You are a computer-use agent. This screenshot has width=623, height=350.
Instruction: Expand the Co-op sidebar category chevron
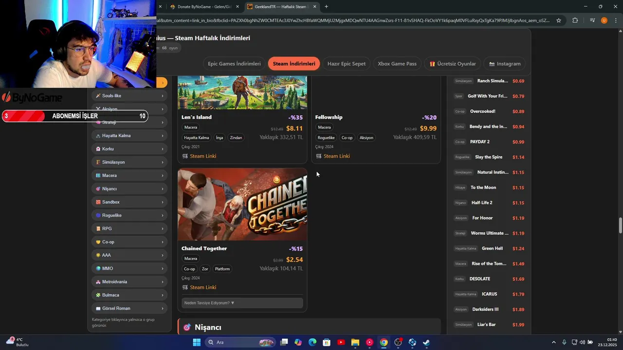(x=163, y=242)
